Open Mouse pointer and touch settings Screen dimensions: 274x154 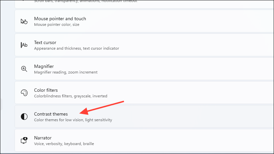tap(60, 19)
